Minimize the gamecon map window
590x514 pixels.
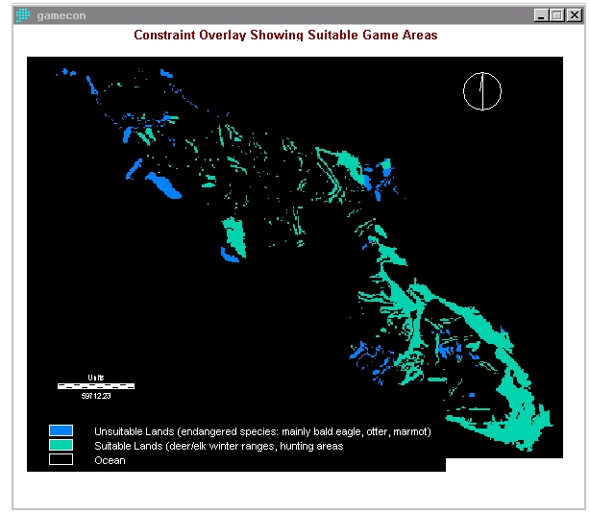point(542,15)
